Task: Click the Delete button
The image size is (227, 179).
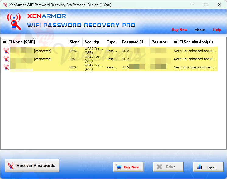Action: [168, 167]
